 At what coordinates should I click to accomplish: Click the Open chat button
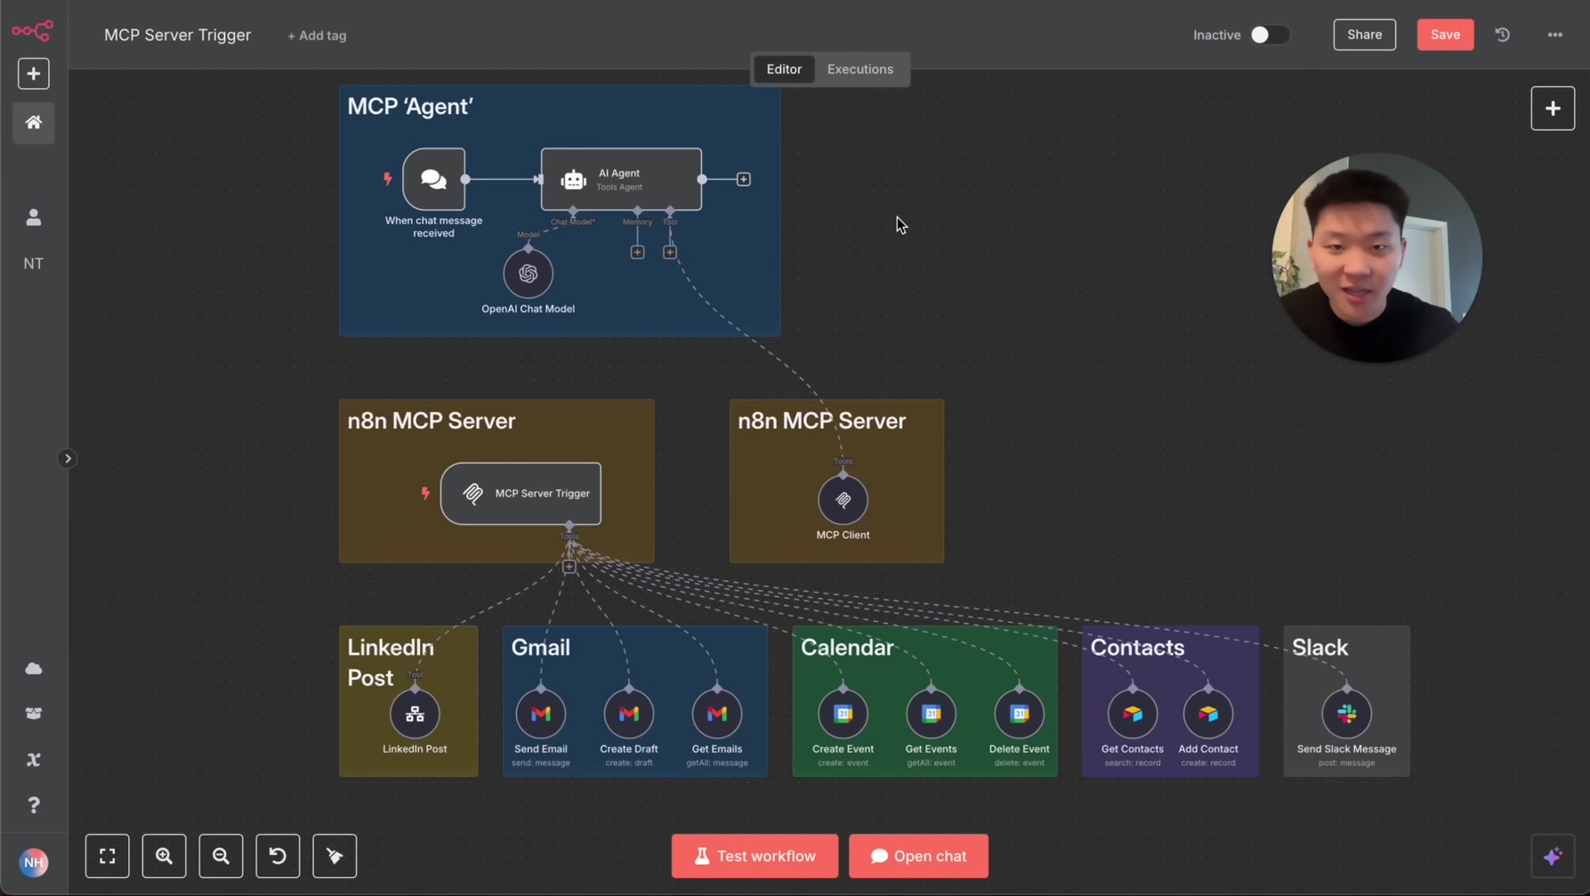918,856
